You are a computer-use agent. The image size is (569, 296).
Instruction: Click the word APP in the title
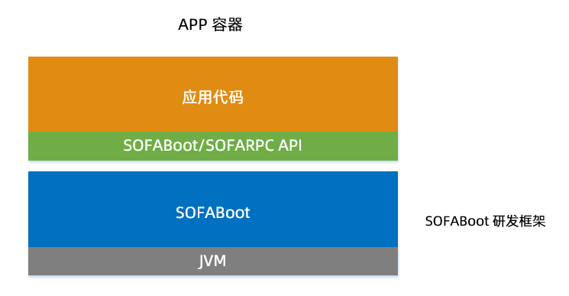(192, 25)
